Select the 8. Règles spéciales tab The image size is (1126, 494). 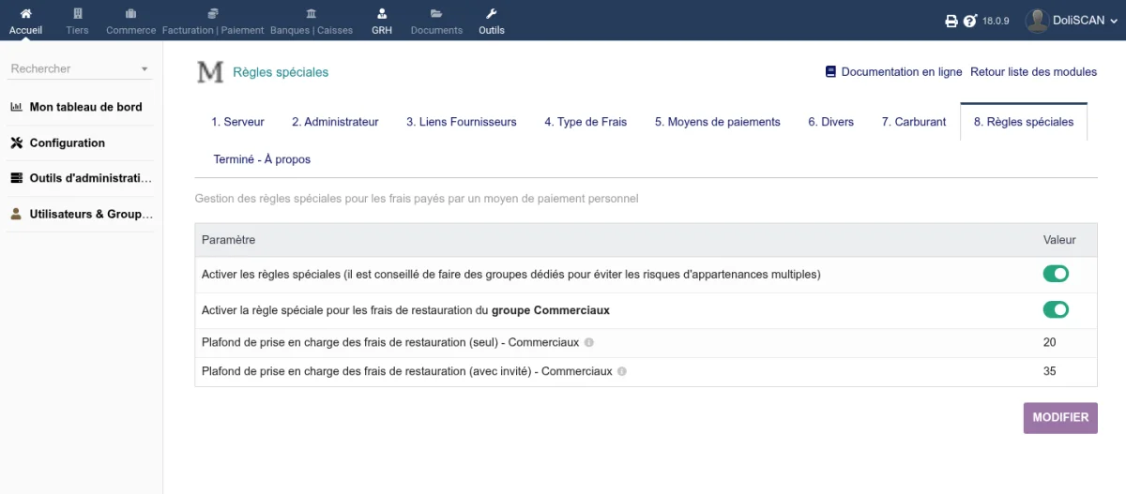(x=1024, y=122)
